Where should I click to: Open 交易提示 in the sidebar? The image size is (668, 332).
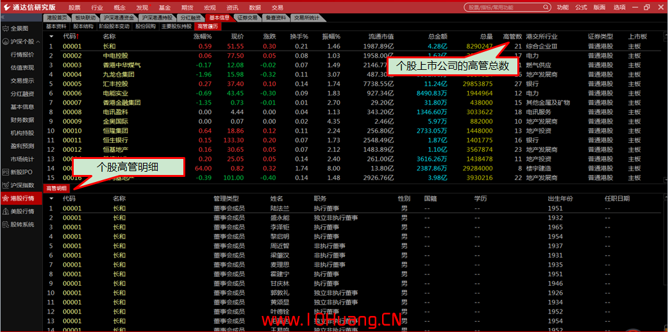[22, 81]
